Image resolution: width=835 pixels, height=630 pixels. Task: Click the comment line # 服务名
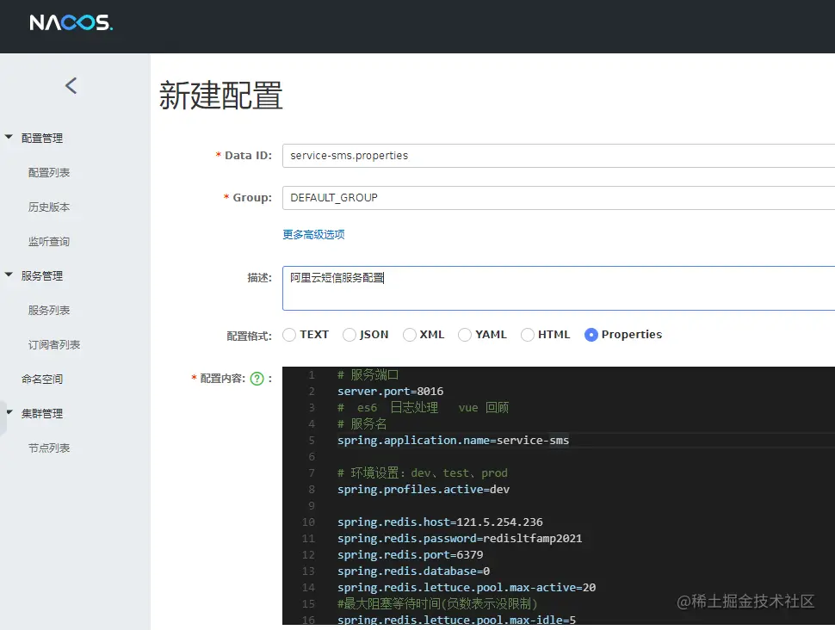tap(362, 424)
